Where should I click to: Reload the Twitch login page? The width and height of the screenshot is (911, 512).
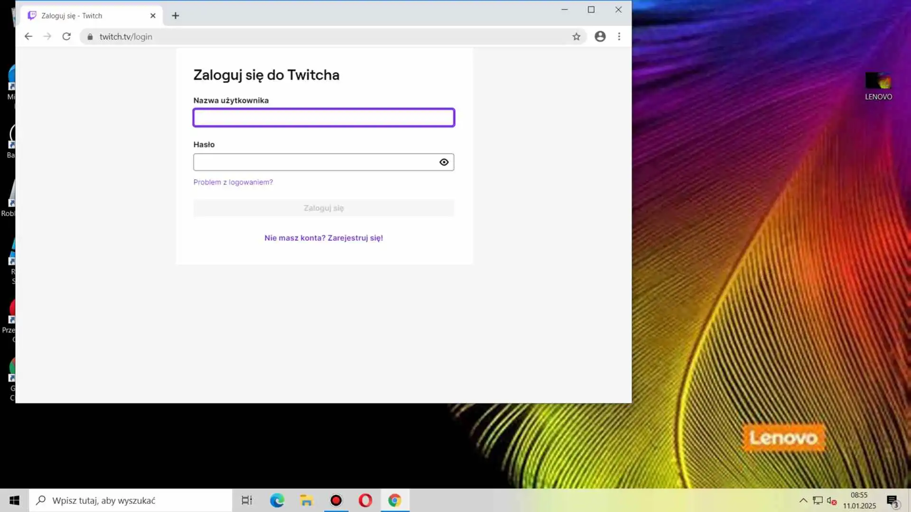(x=66, y=37)
